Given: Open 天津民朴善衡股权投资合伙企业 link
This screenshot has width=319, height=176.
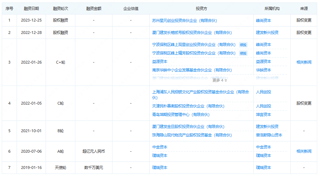Looking at the screenshot, I should click(x=188, y=106).
